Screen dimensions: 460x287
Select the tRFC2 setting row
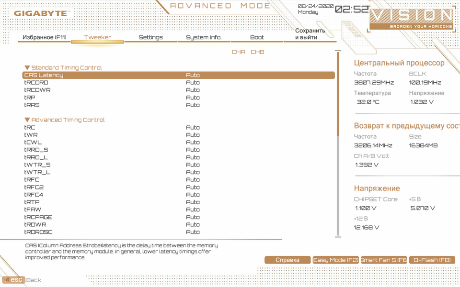178,187
